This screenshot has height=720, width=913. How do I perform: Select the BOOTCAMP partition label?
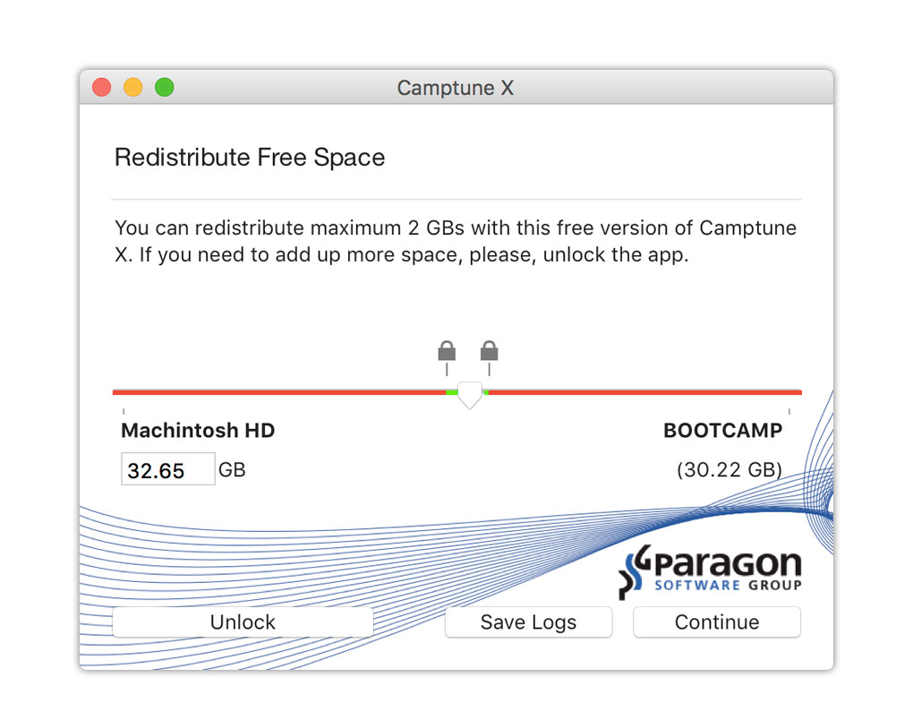722,431
